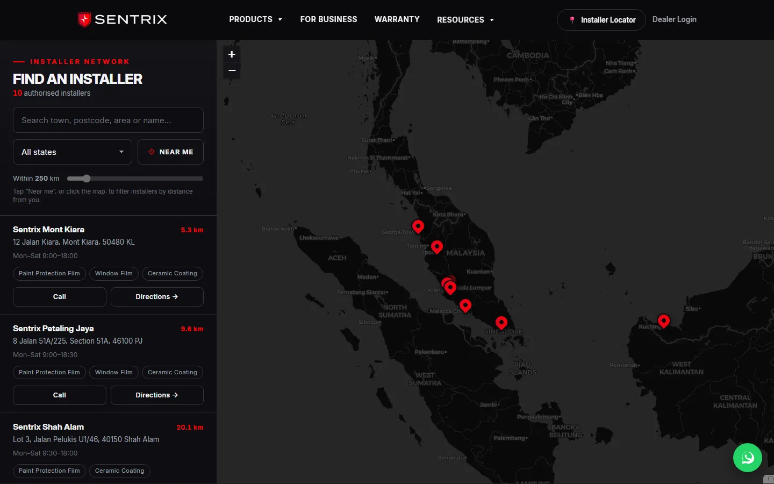
Task: Open the All states dropdown
Action: point(73,152)
